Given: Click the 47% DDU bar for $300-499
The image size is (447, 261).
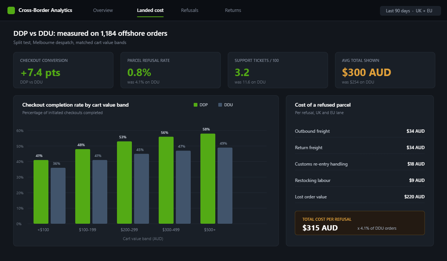Looking at the screenshot, I should pos(183,187).
